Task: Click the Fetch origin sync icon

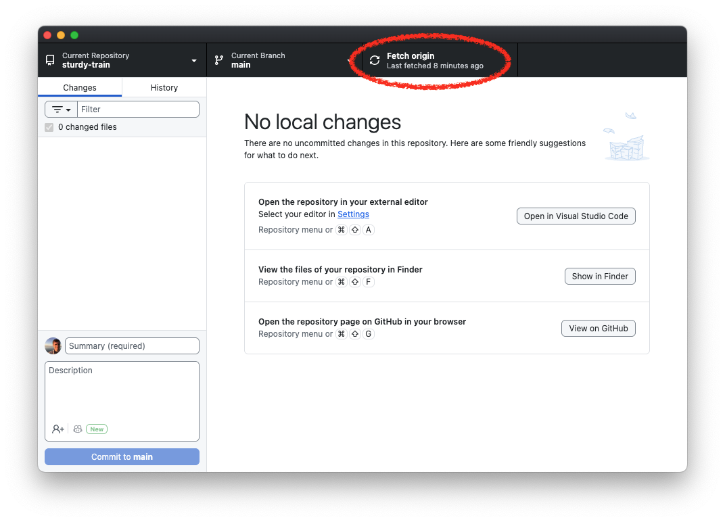Action: pyautogui.click(x=375, y=60)
